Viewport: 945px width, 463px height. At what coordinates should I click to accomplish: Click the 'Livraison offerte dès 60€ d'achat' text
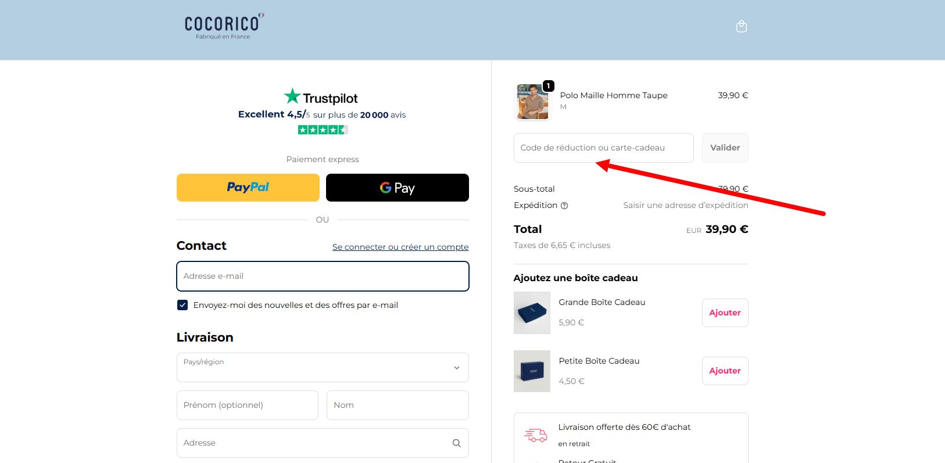click(625, 427)
